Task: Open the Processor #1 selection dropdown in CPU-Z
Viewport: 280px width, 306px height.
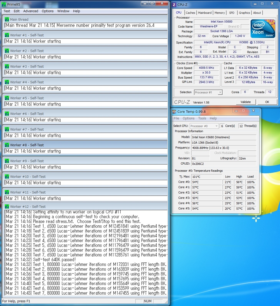Action: [x=208, y=92]
